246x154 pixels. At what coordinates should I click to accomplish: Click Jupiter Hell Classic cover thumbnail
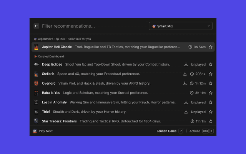[36, 47]
